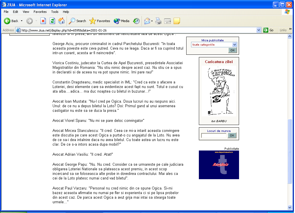The height and width of the screenshot is (213, 295).
Task: Click the vertical scrollbar down arrow
Action: [x=290, y=207]
